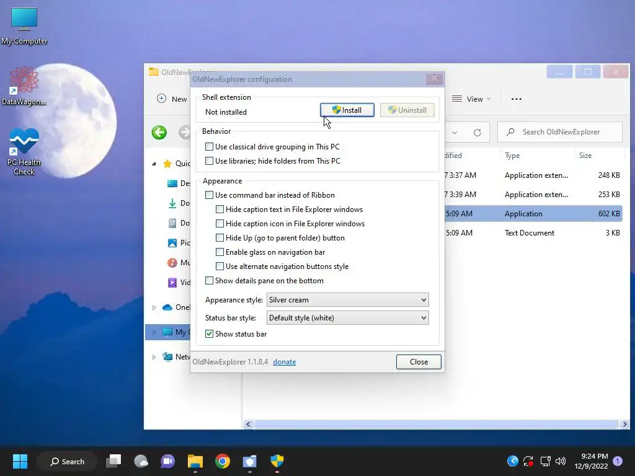
Task: Click the taskbar Search box
Action: coord(67,461)
